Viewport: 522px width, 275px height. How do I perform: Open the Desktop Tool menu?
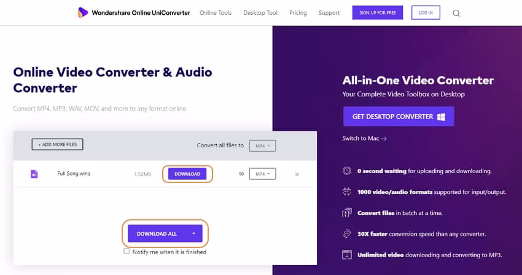260,13
